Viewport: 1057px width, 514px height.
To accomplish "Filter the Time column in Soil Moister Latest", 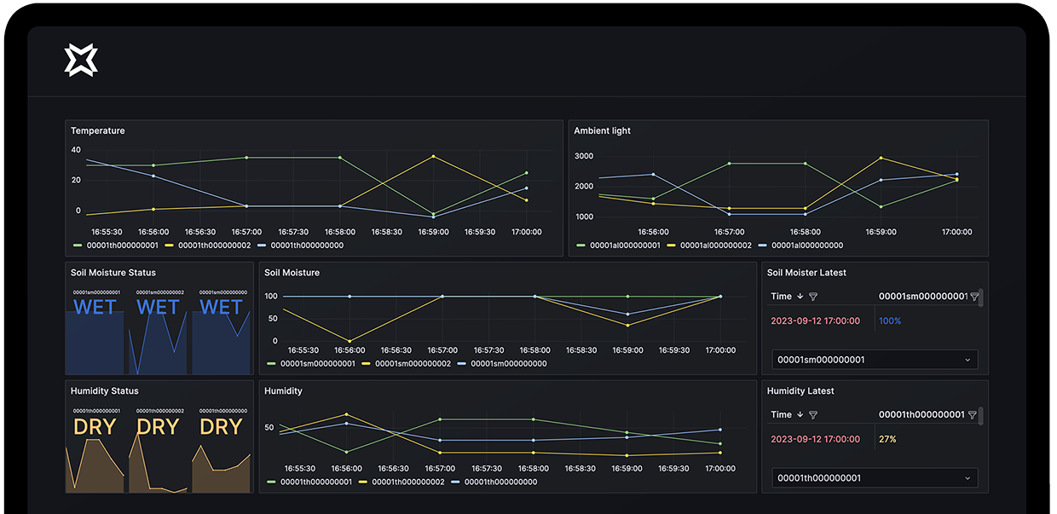I will pos(813,297).
